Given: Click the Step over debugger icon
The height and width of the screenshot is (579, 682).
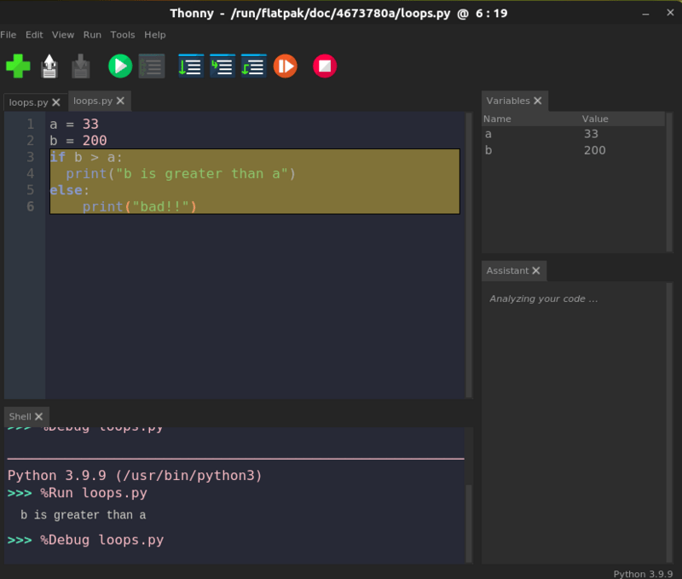Looking at the screenshot, I should (x=190, y=66).
